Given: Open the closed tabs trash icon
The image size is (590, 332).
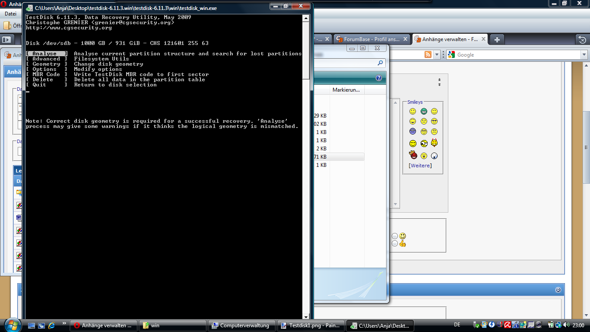Looking at the screenshot, I should click(582, 39).
